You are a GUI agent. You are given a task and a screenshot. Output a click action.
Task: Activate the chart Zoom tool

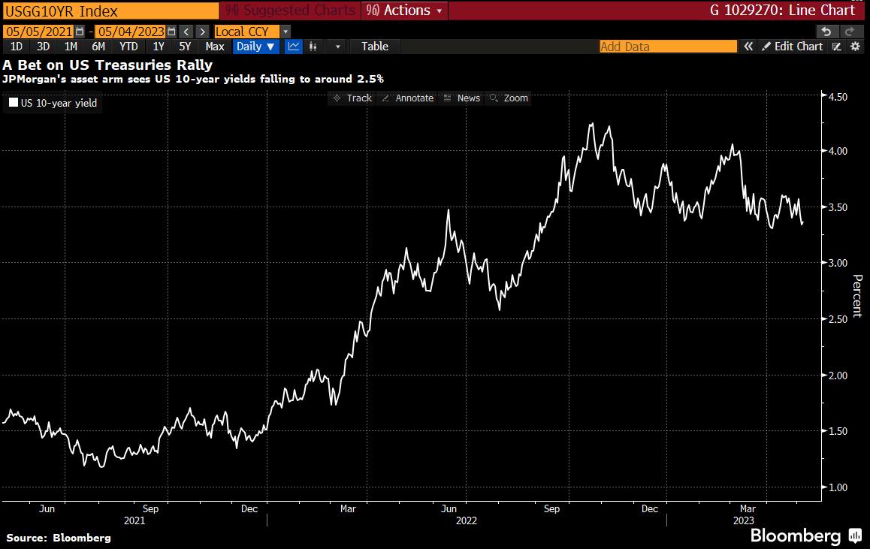[x=509, y=98]
